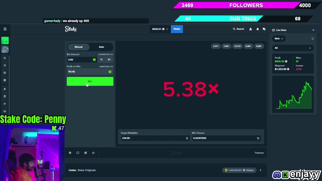Image resolution: width=322 pixels, height=181 pixels.
Task: Open the flame Promotions icon in sidebar
Action: coord(5,89)
